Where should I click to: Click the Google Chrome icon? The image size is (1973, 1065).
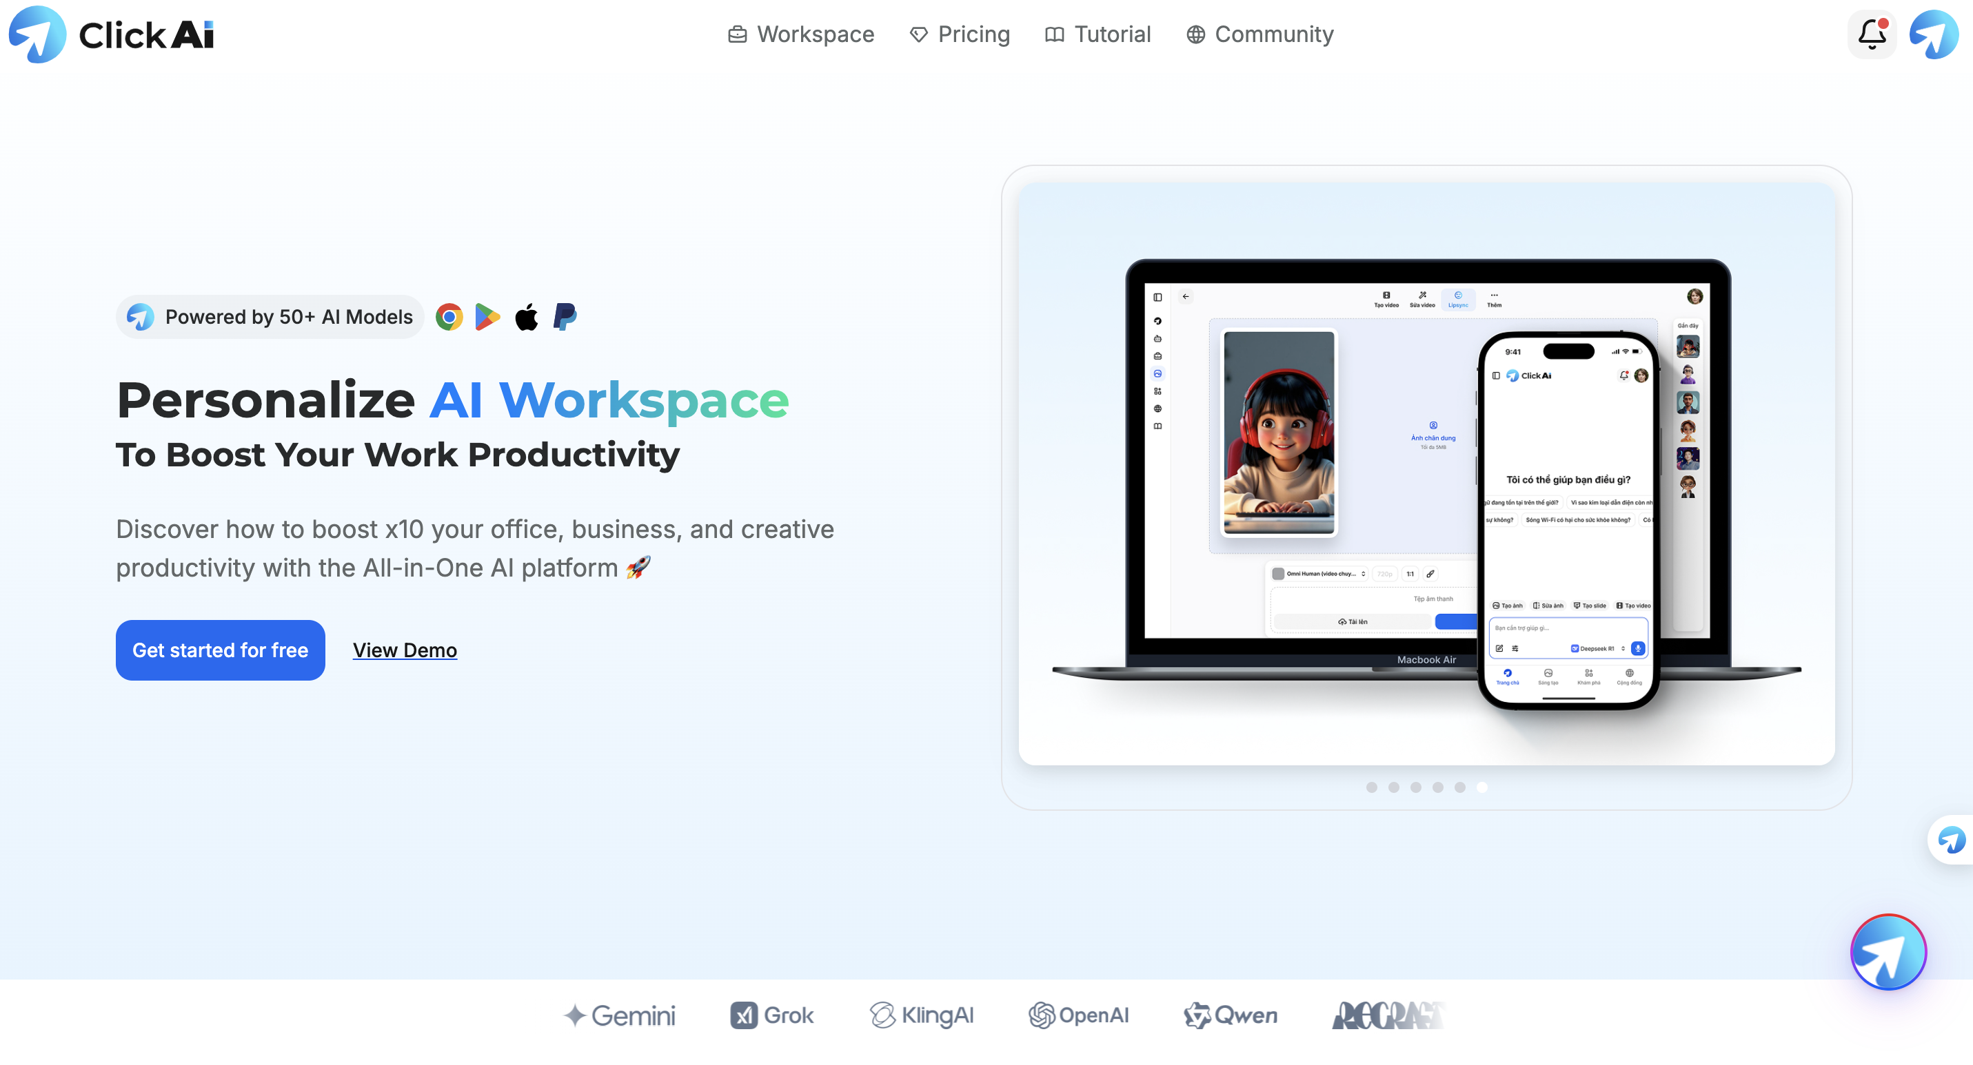449,317
